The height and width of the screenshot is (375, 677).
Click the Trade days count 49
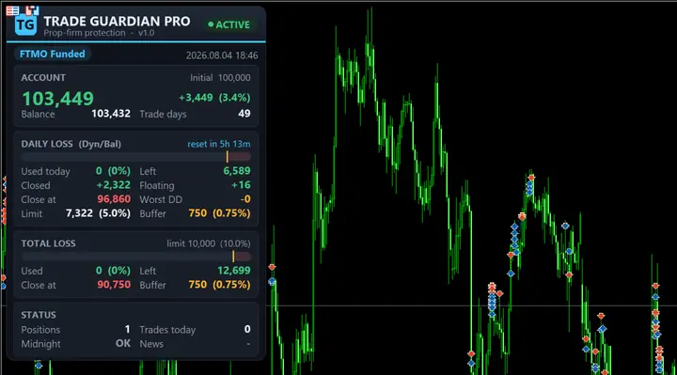tap(244, 114)
